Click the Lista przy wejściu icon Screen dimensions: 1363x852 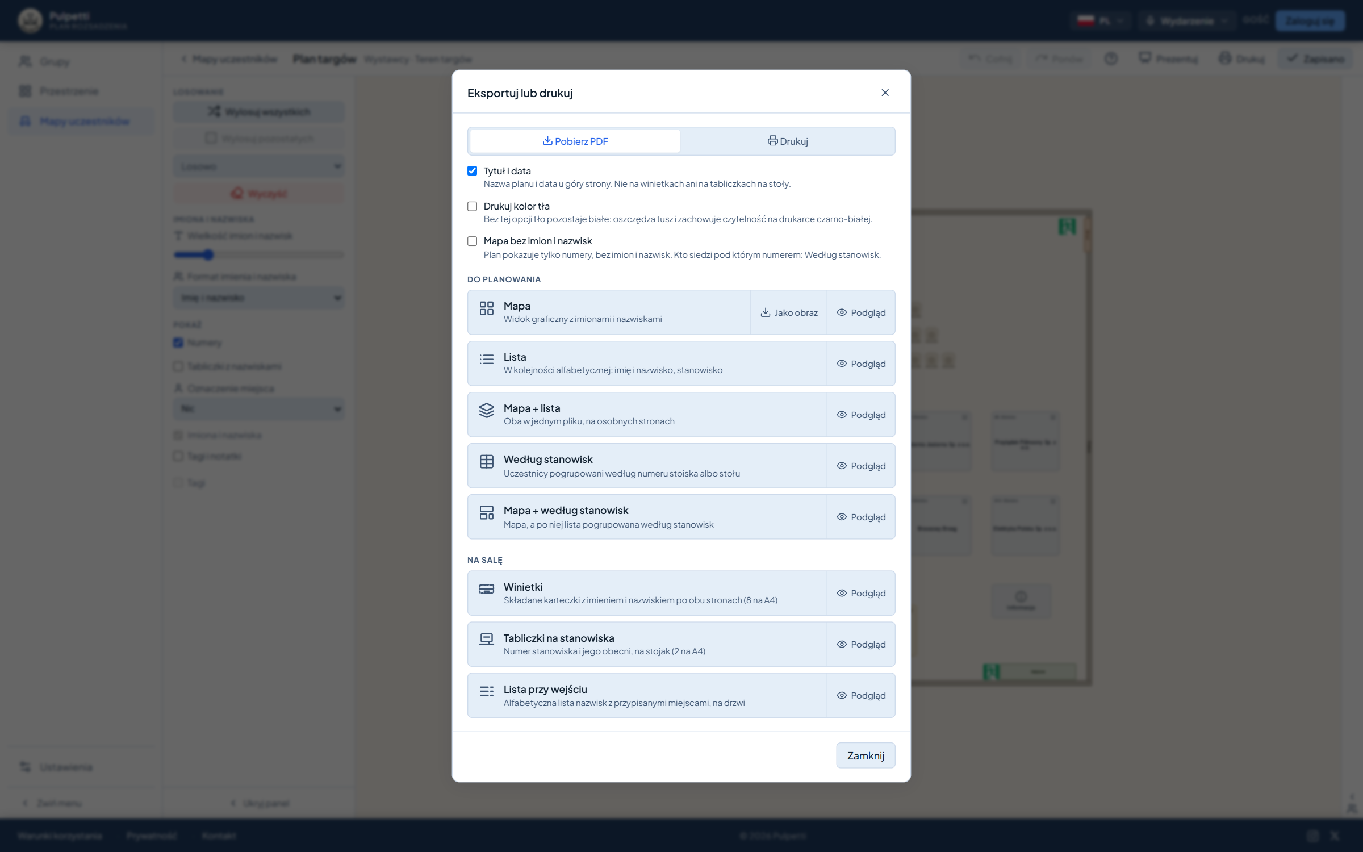(x=486, y=691)
